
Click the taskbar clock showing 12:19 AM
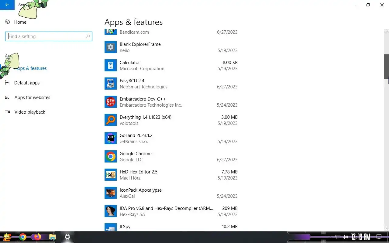coord(361,237)
